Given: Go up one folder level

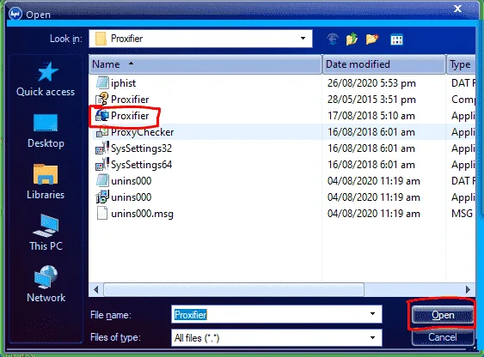Looking at the screenshot, I should tap(352, 39).
